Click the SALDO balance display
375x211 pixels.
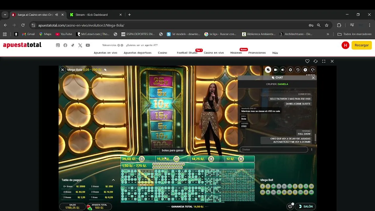pos(72,206)
